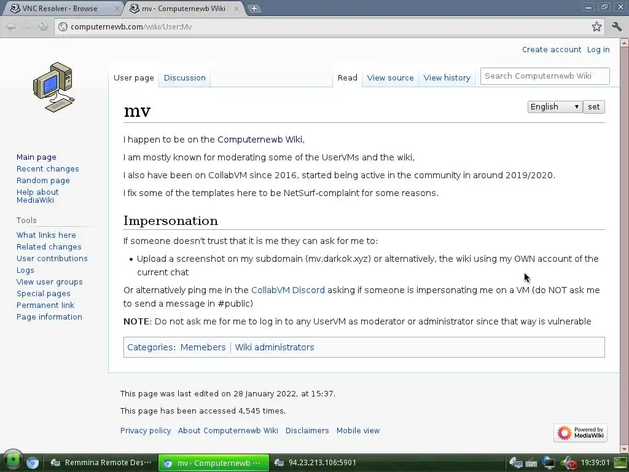Open What links here tool
The width and height of the screenshot is (629, 472).
point(46,235)
